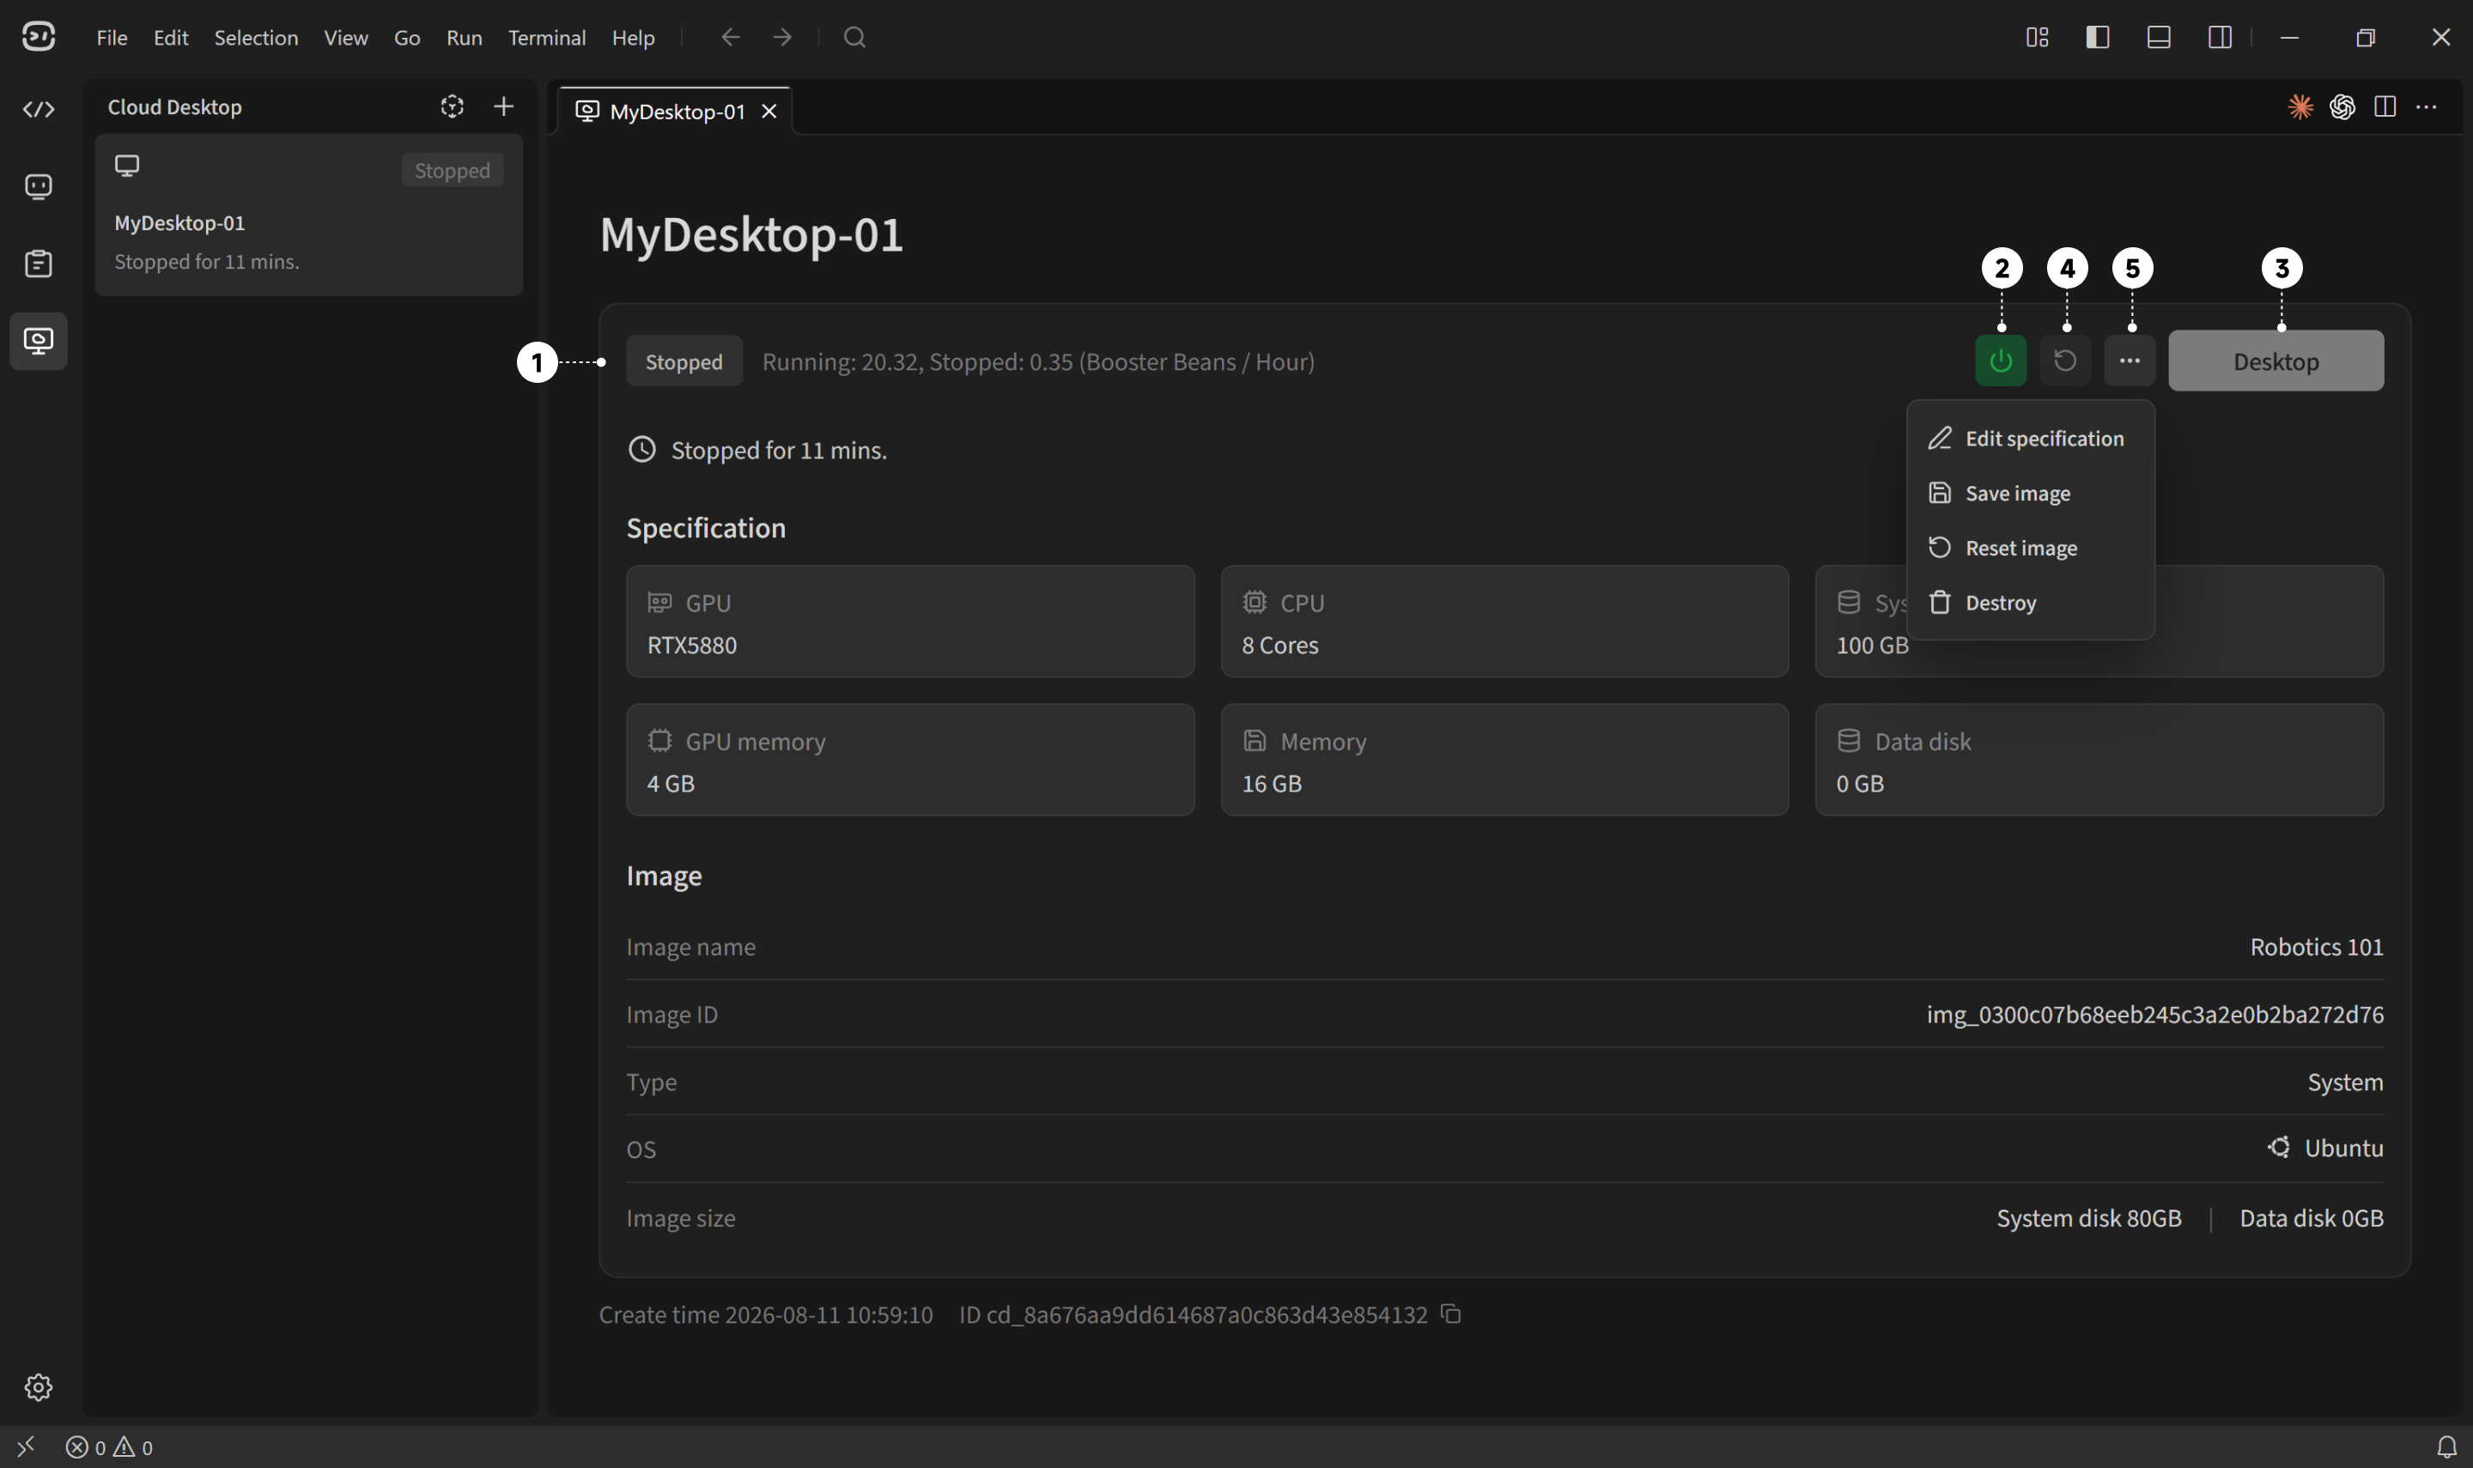
Task: Copy the desktop ID with copy icon
Action: tap(1451, 1313)
